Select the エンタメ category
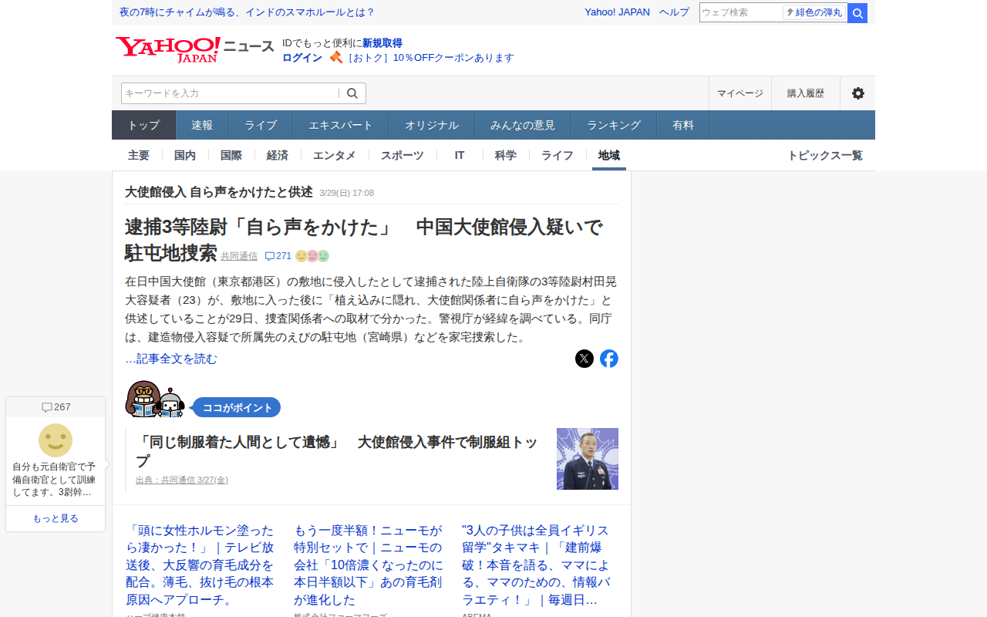 [x=335, y=155]
